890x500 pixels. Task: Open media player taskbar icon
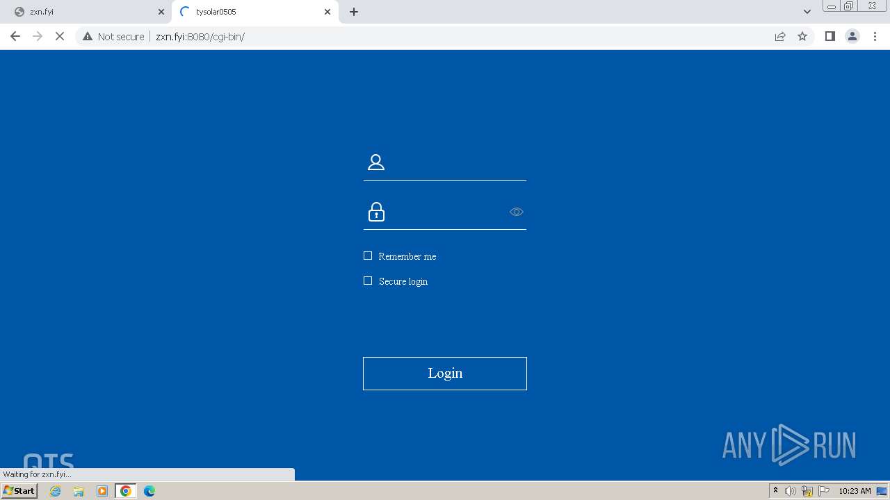[x=102, y=491]
